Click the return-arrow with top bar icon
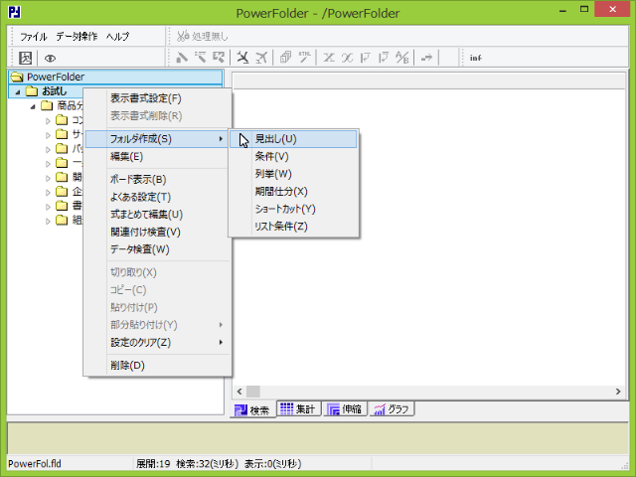 384,58
